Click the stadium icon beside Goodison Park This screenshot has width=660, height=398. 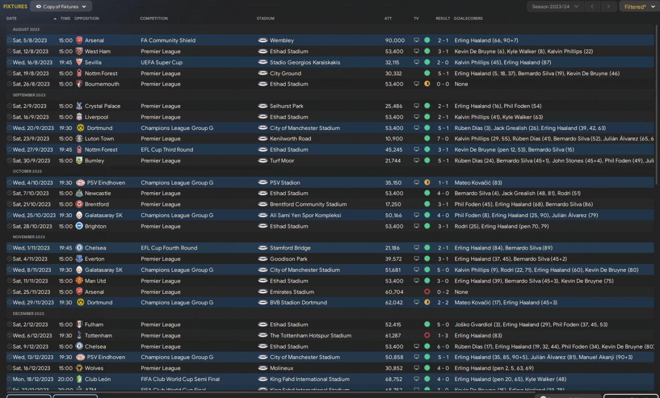pyautogui.click(x=262, y=259)
